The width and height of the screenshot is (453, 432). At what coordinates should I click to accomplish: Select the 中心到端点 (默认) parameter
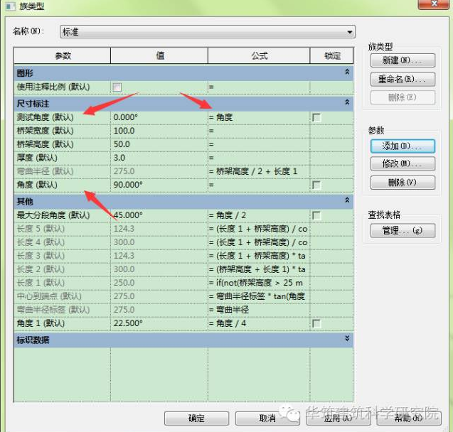coord(62,296)
